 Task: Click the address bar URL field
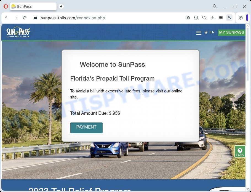[x=73, y=18]
